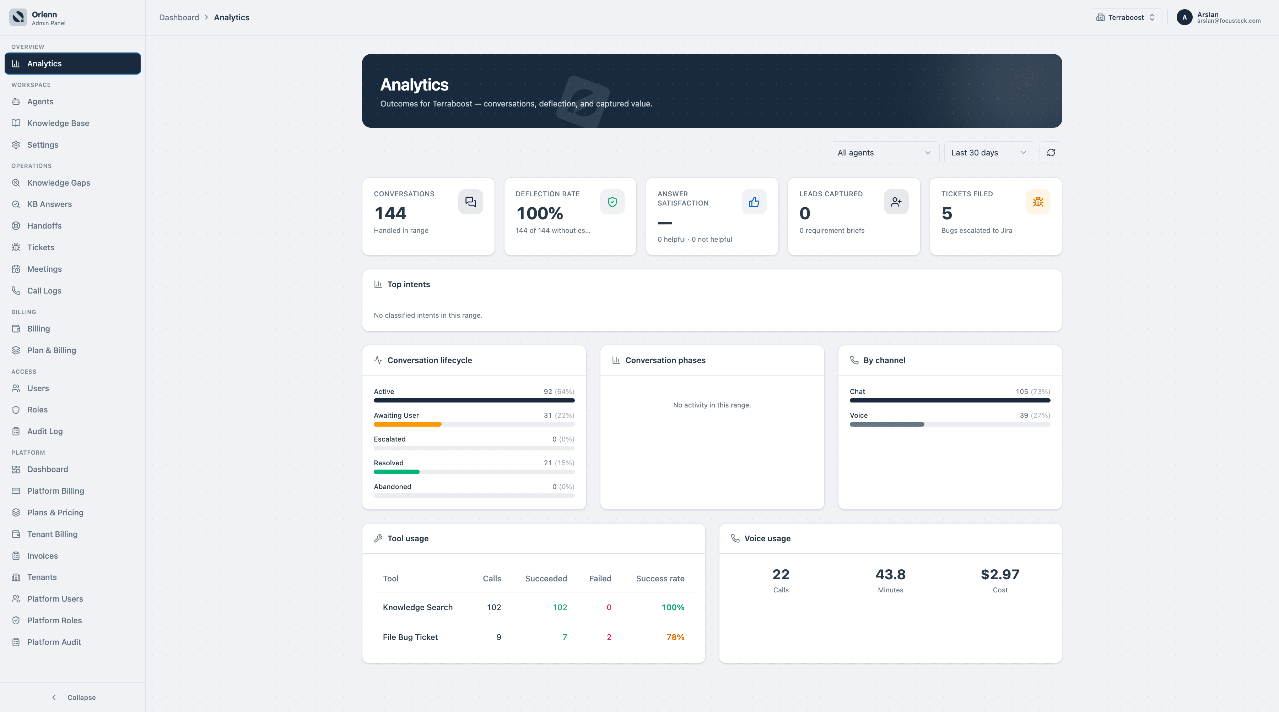This screenshot has width=1279, height=712.
Task: Click the Abandoned lifecycle label
Action: click(x=392, y=487)
